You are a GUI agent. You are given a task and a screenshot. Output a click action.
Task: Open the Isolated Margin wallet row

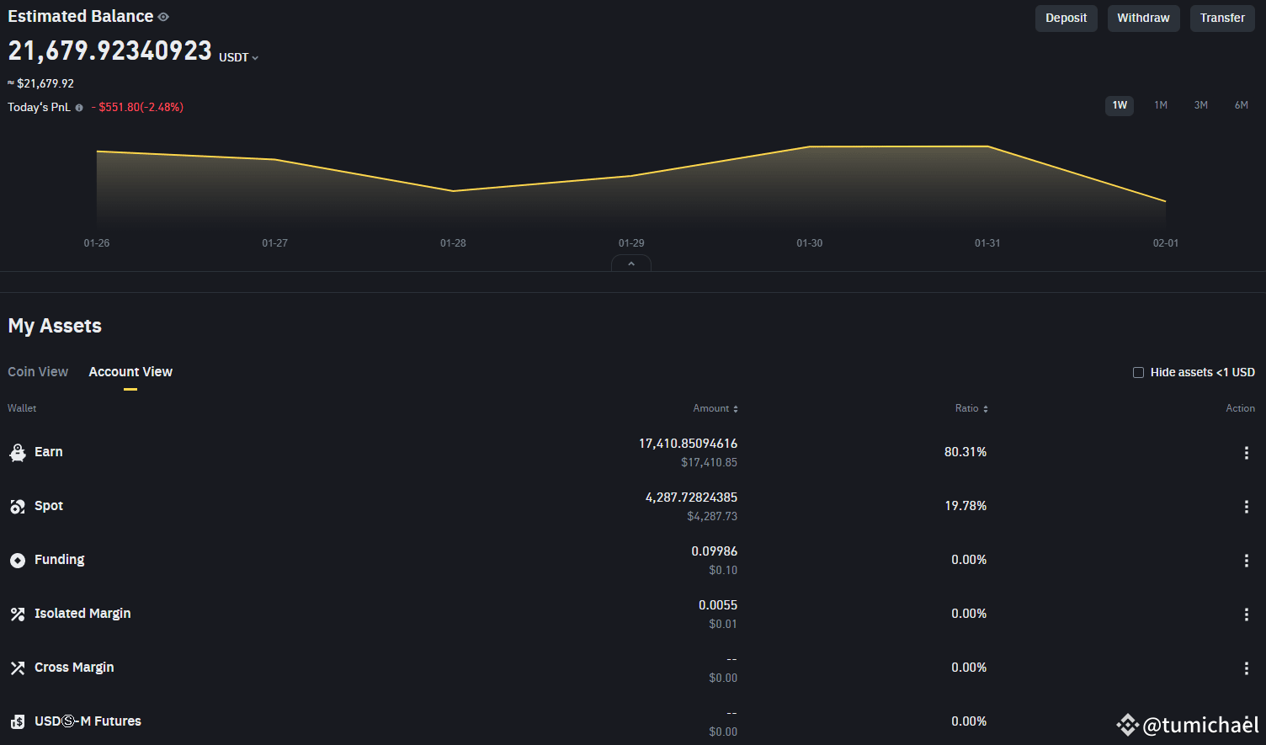(631, 614)
